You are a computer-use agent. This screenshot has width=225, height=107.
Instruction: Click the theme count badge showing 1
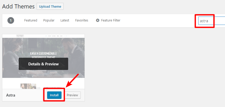point(11,20)
